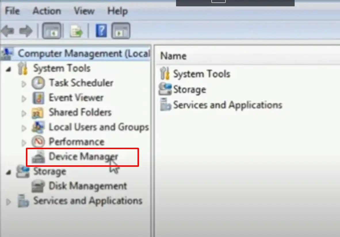Select Storage label in the tree
This screenshot has width=340, height=237.
point(50,171)
